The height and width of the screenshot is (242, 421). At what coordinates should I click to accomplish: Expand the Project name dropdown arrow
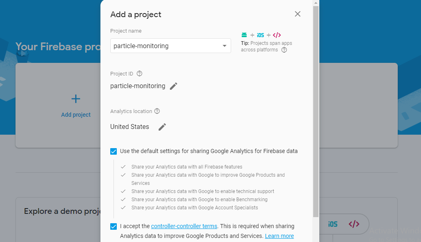[x=225, y=46]
